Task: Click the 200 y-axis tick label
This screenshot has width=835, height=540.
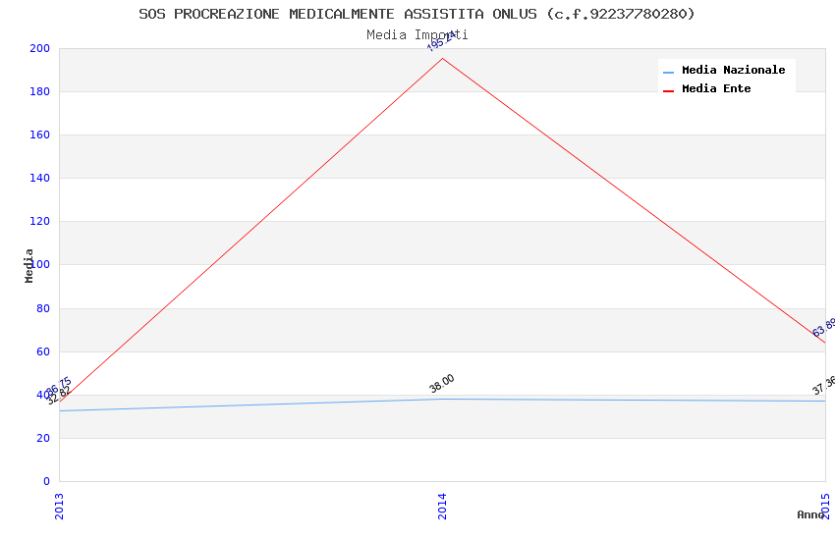Action: click(39, 48)
